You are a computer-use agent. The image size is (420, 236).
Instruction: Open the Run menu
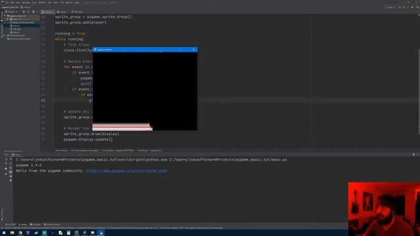click(x=50, y=3)
